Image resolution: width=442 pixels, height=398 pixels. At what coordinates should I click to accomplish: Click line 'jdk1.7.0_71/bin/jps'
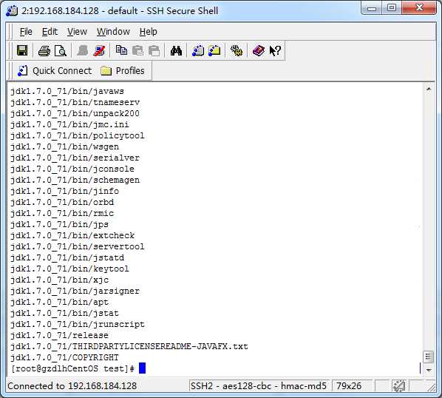click(59, 224)
